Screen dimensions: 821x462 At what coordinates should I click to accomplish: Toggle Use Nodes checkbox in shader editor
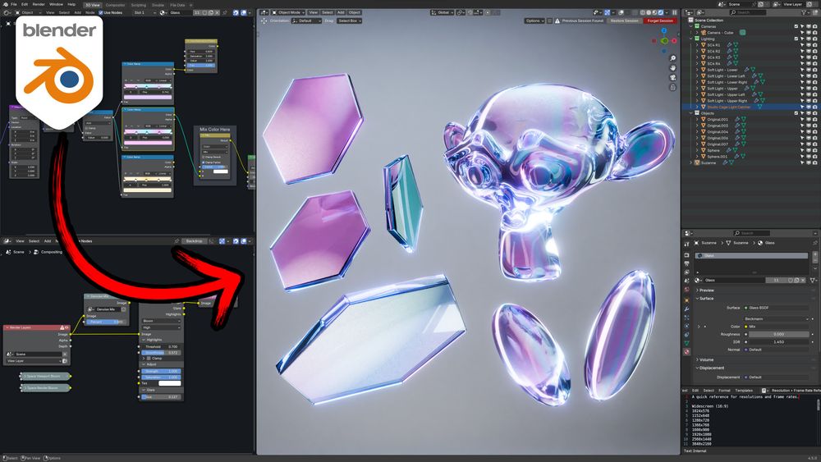click(x=100, y=12)
